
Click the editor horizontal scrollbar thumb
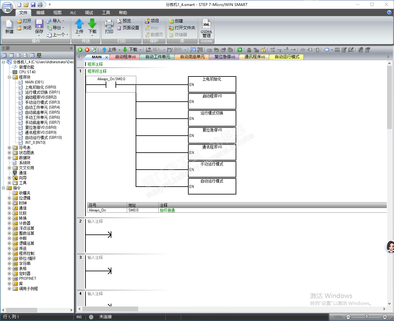click(x=110, y=309)
